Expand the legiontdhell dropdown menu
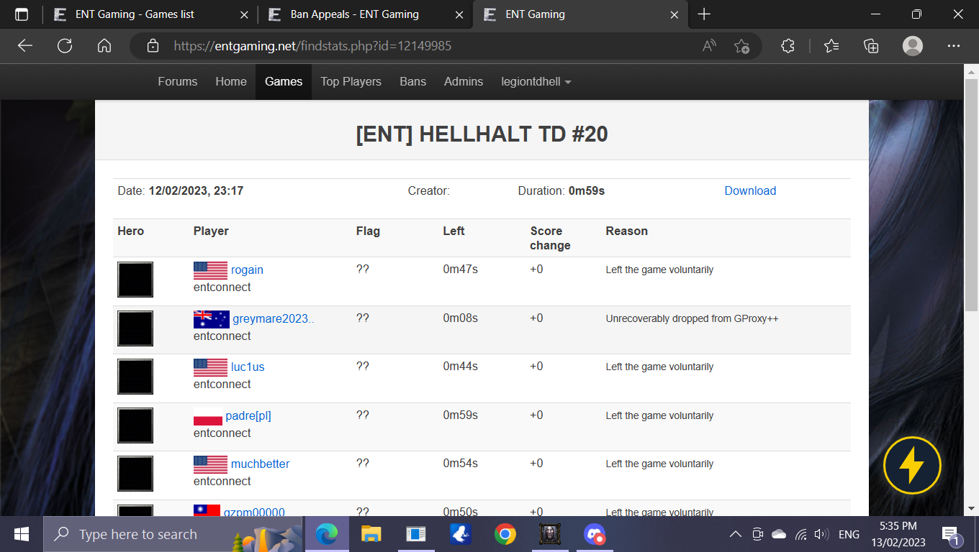The height and width of the screenshot is (552, 979). 536,81
